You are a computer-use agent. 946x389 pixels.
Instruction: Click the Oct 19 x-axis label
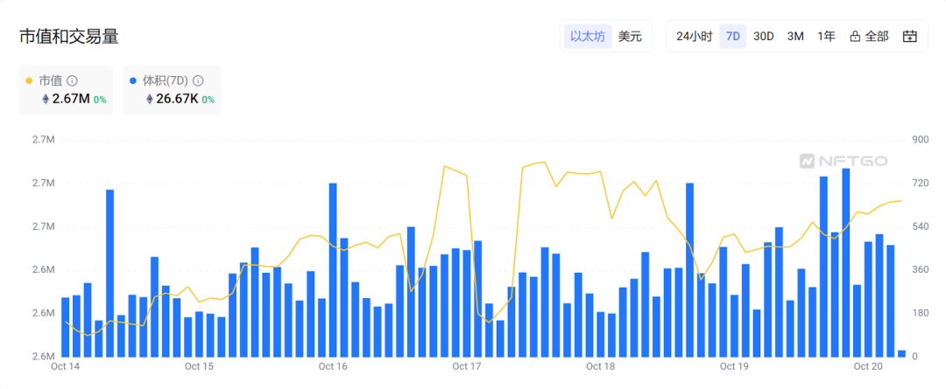tap(734, 366)
